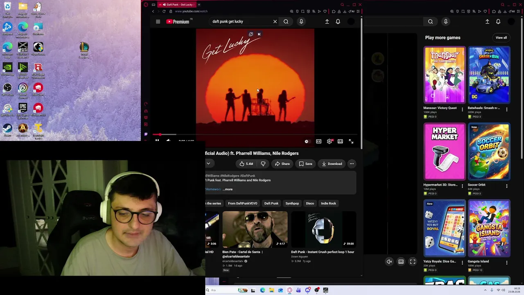Start voice search with the microphone
This screenshot has height=295, width=524.
(301, 22)
